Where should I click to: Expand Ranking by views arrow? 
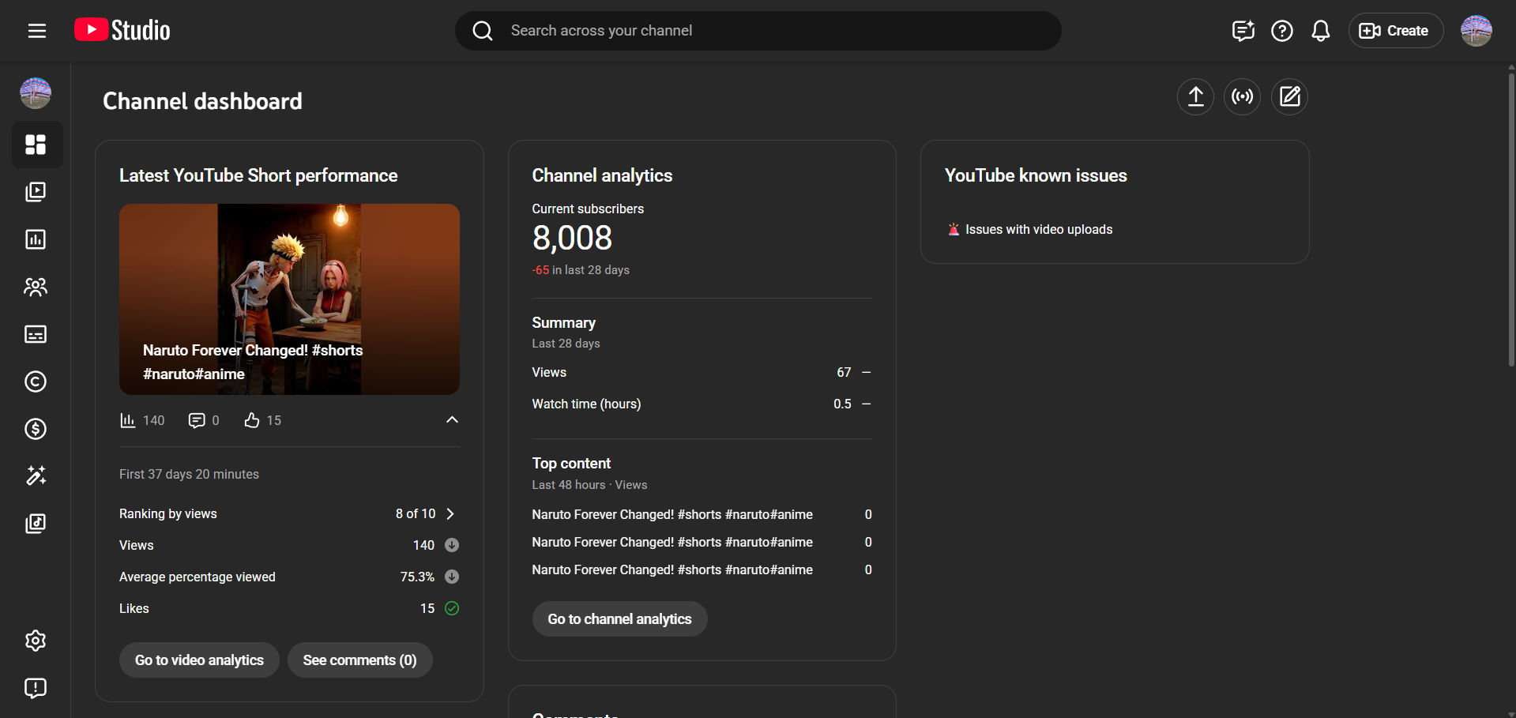tap(450, 513)
